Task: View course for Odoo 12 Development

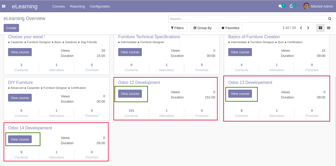Action: coord(130,94)
